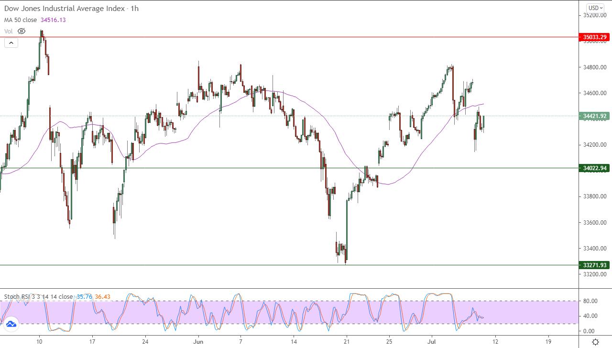Click the 34022.94 price level label
This screenshot has height=348, width=612.
pos(593,168)
